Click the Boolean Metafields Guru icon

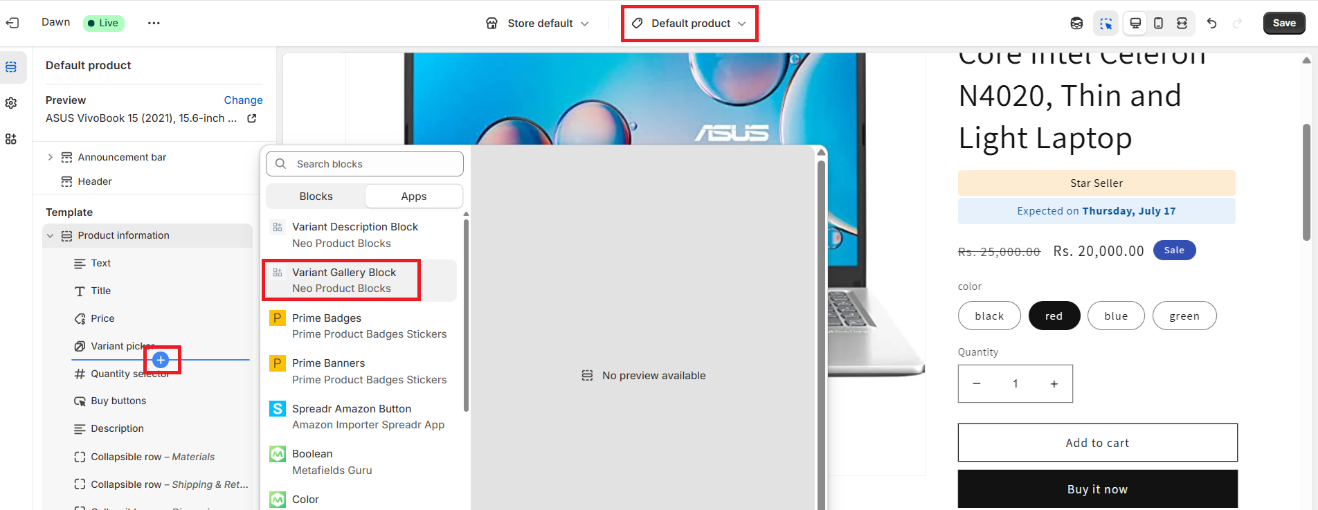(278, 454)
